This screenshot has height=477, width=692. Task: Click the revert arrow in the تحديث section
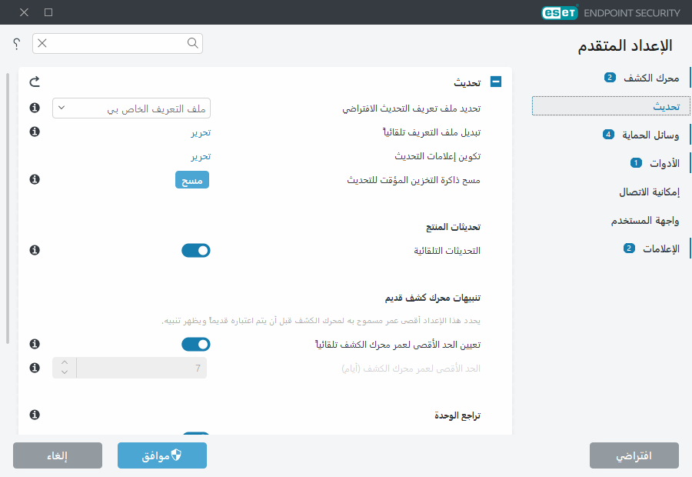click(34, 81)
